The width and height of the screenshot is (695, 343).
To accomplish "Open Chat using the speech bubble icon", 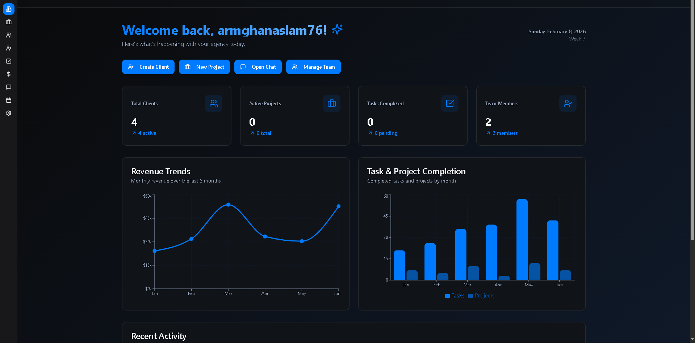I will (x=8, y=87).
